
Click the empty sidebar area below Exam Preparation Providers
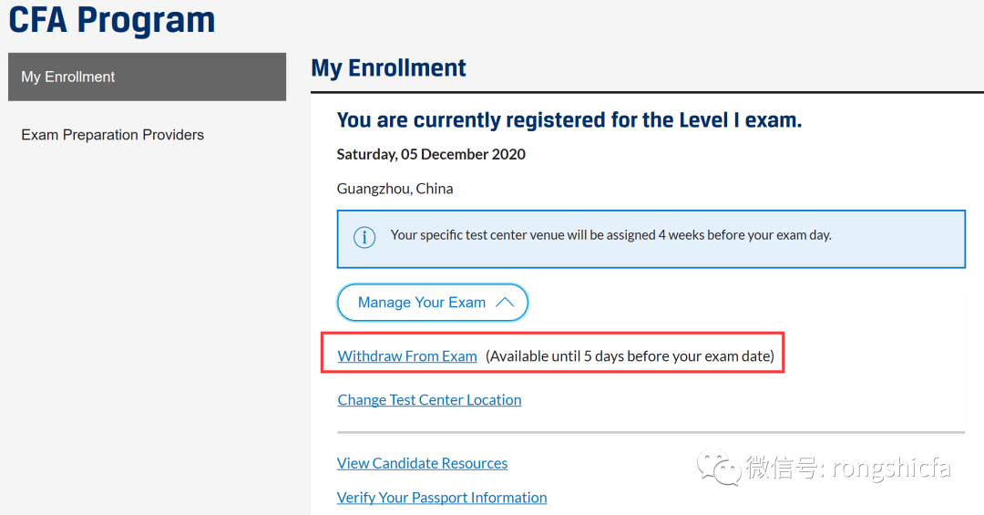click(x=146, y=319)
